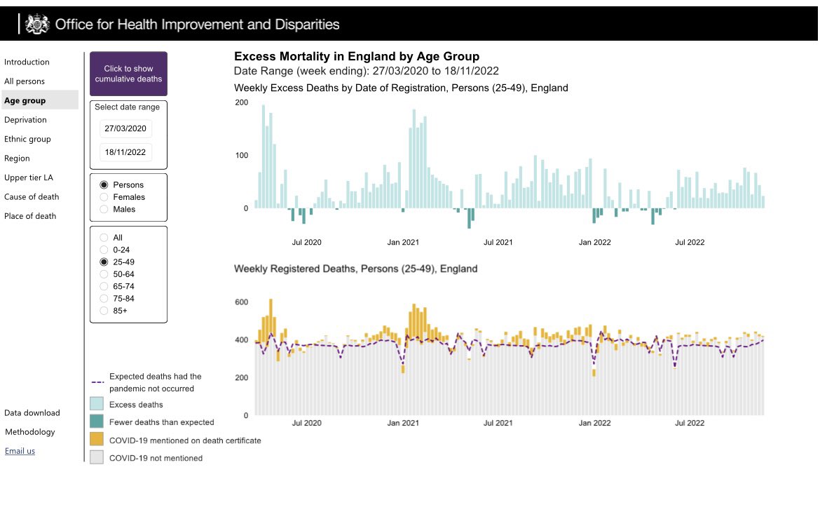
Task: Choose the 50-64 age group
Action: point(104,274)
